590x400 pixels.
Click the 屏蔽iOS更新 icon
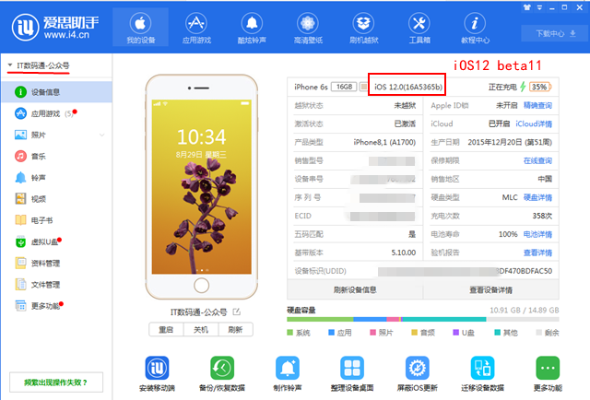coord(418,368)
